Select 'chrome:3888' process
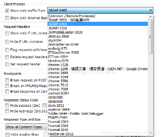Viewport: 164px width, 137px height. coord(98,73)
